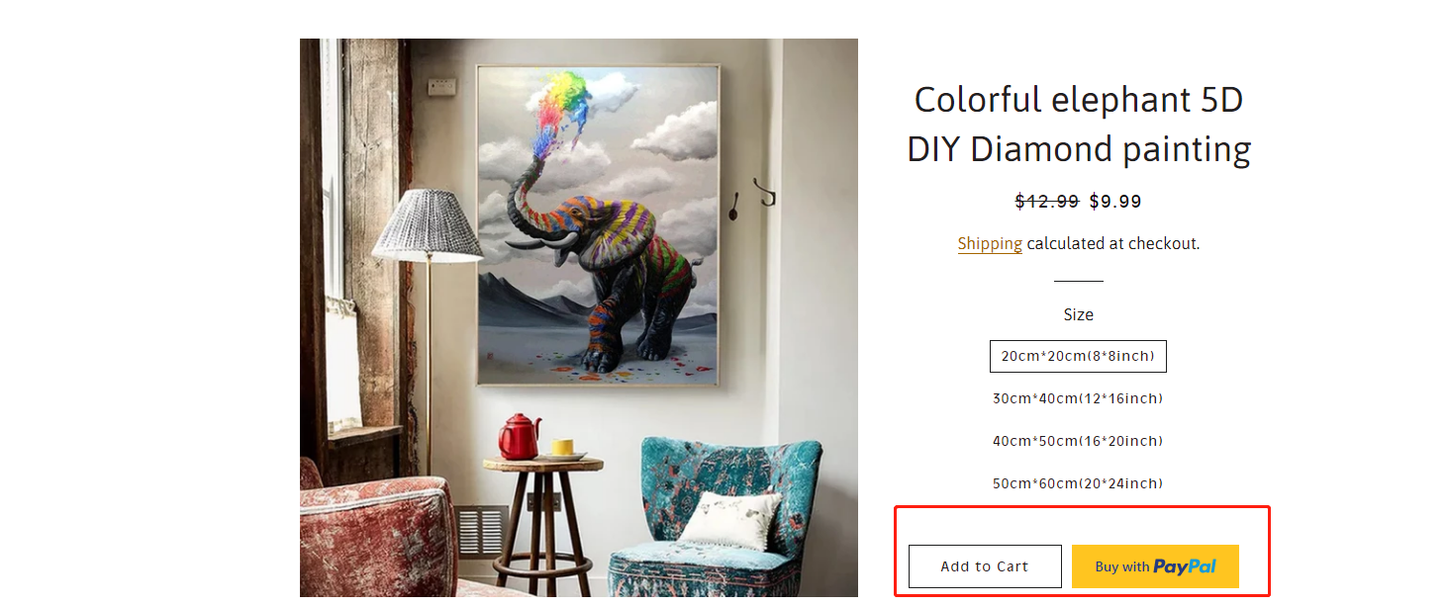Pick the 40cm*50cm(16*20inch) size option
The height and width of the screenshot is (606, 1448).
(1078, 441)
